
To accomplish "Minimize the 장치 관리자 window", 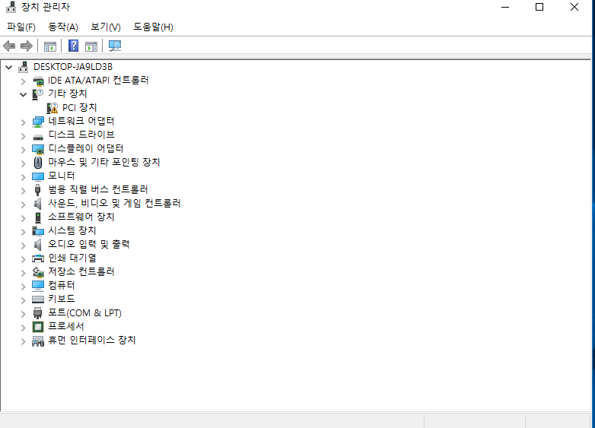I will tap(505, 7).
